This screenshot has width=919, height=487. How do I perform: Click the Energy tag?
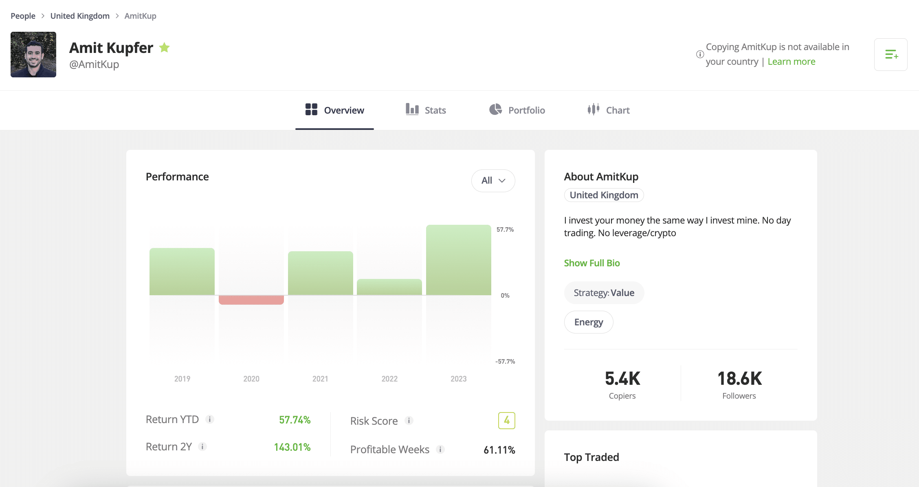(x=589, y=322)
